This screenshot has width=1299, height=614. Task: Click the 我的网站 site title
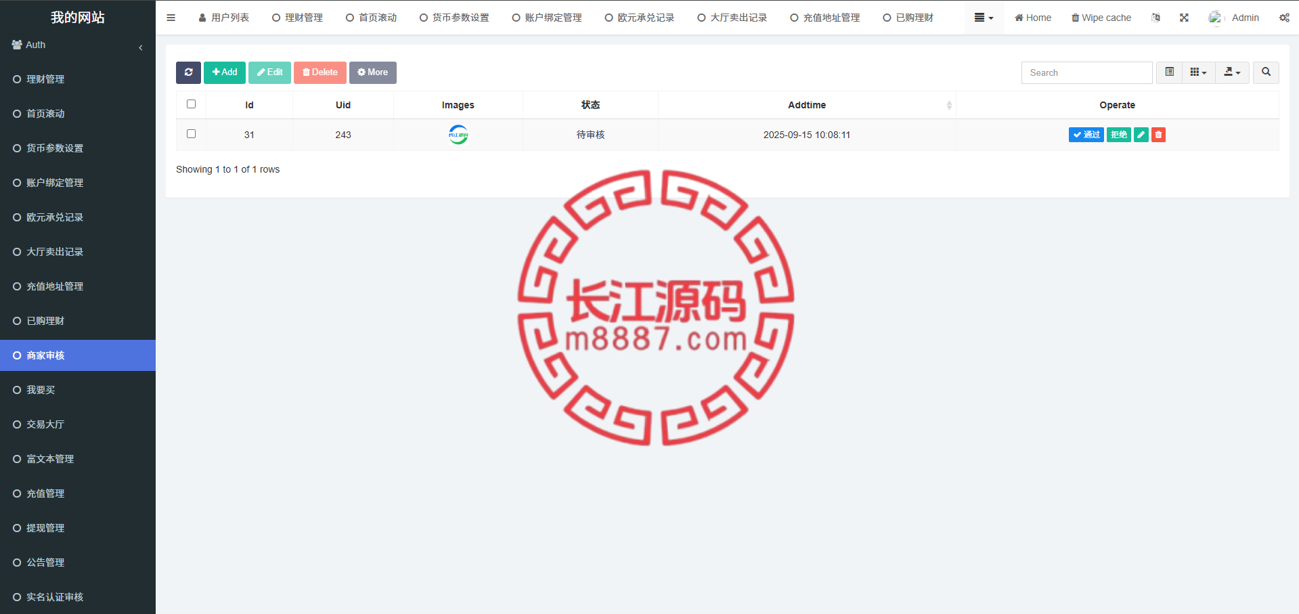(78, 18)
